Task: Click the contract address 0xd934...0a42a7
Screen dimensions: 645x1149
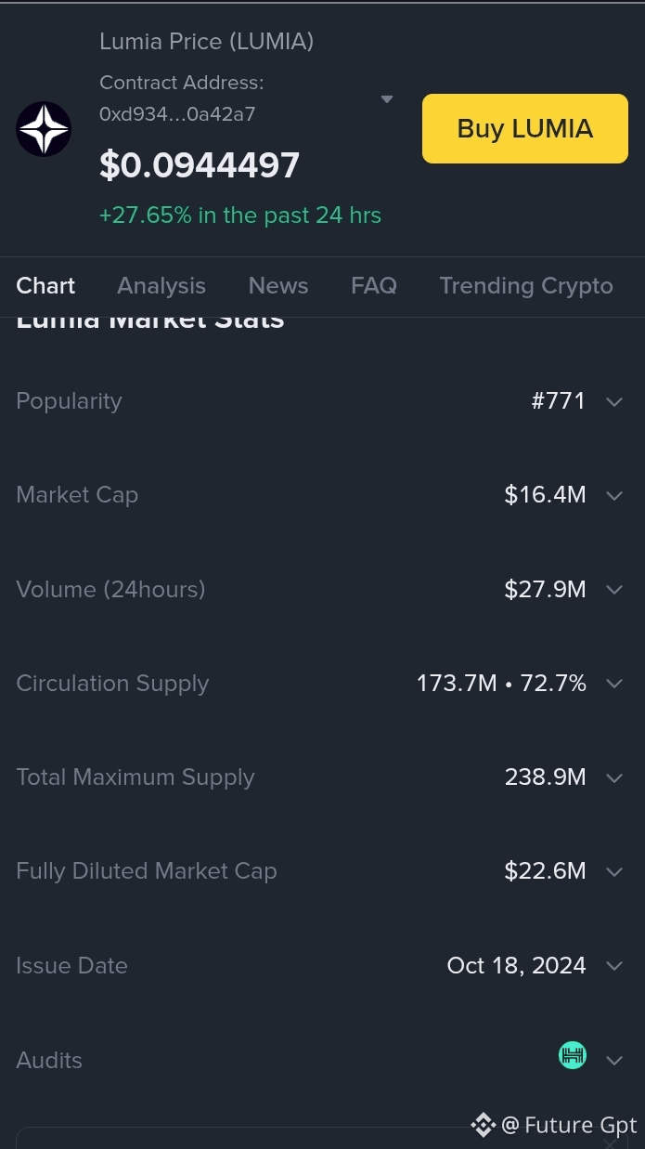Action: [177, 114]
